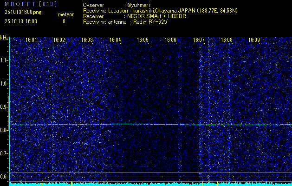Screen dimensions: 292x186
Task: Click the 16:03 time marker
Action: (x=87, y=40)
